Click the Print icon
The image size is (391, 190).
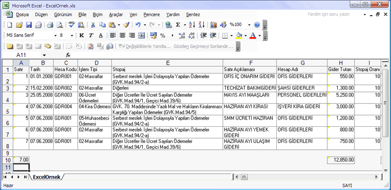pos(51,25)
